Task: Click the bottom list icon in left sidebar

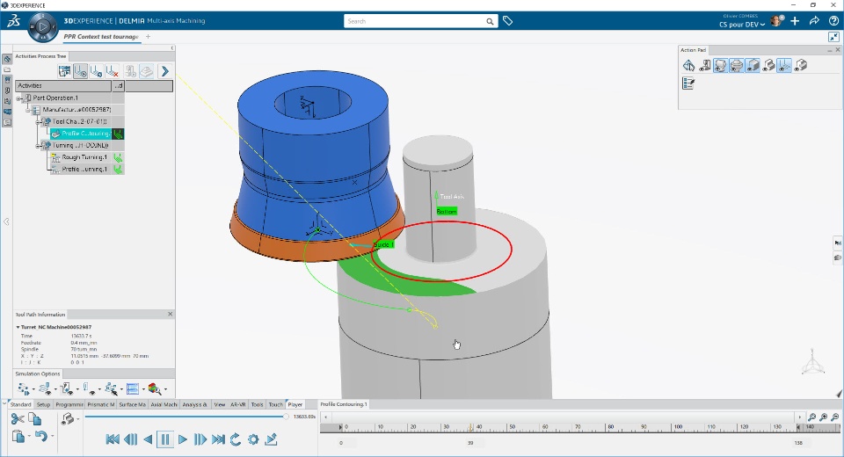Action: [7, 123]
